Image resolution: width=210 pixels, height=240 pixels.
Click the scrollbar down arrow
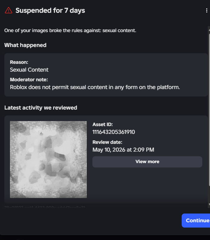click(209, 205)
